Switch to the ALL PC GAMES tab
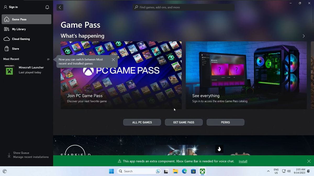 click(142, 122)
